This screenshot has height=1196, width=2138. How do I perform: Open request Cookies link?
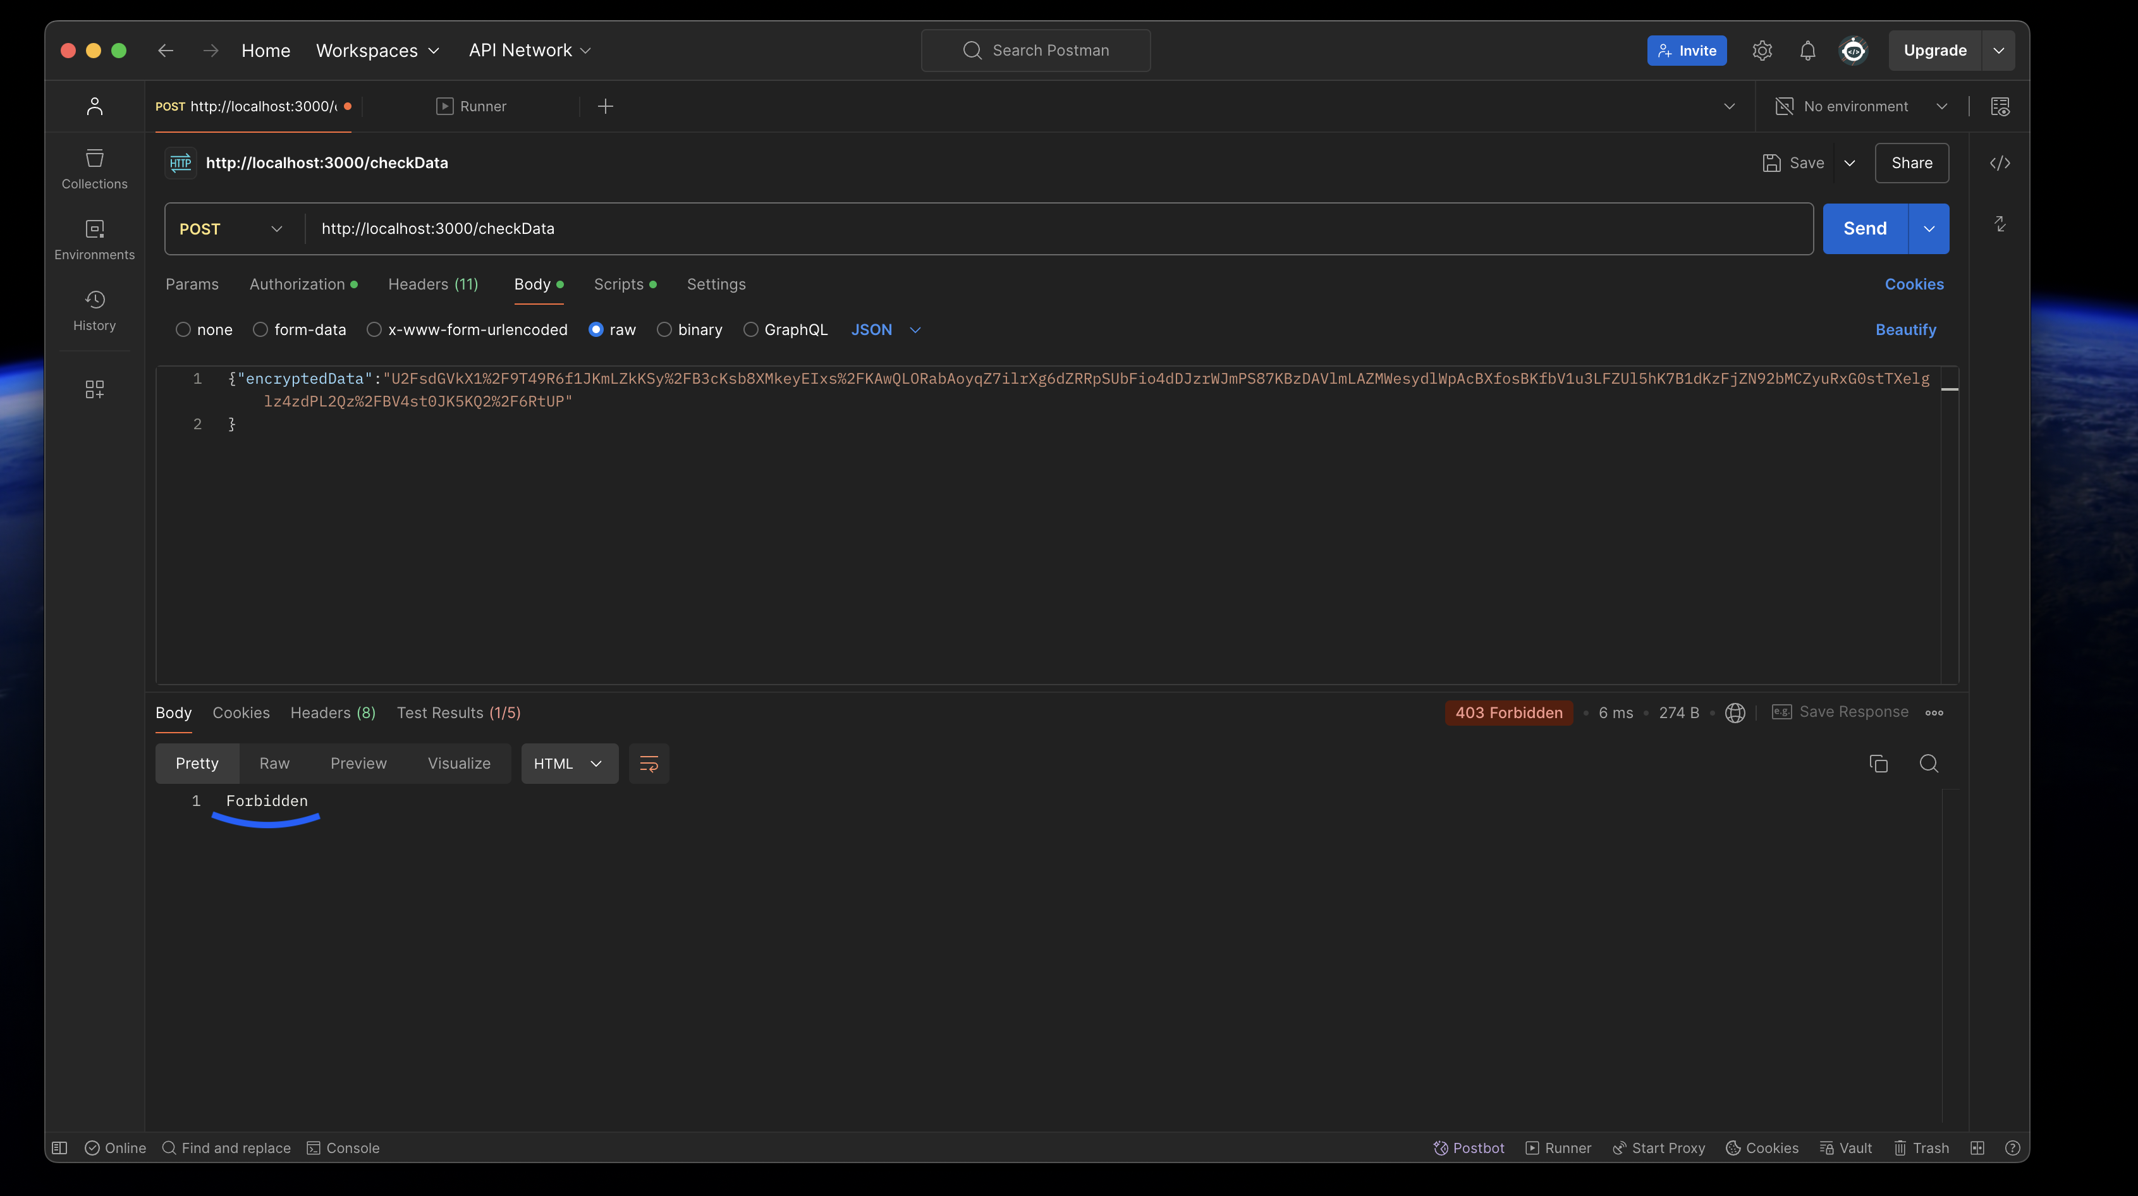coord(1914,284)
